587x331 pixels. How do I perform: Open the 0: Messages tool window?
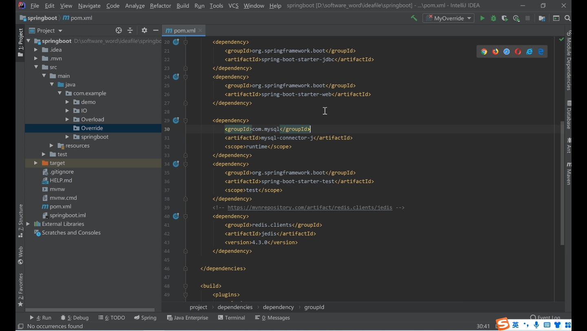[x=272, y=318]
